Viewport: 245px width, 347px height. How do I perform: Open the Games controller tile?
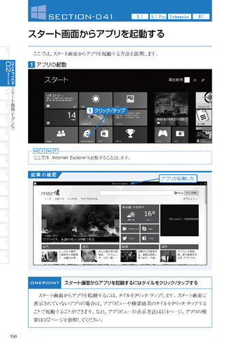163,135
